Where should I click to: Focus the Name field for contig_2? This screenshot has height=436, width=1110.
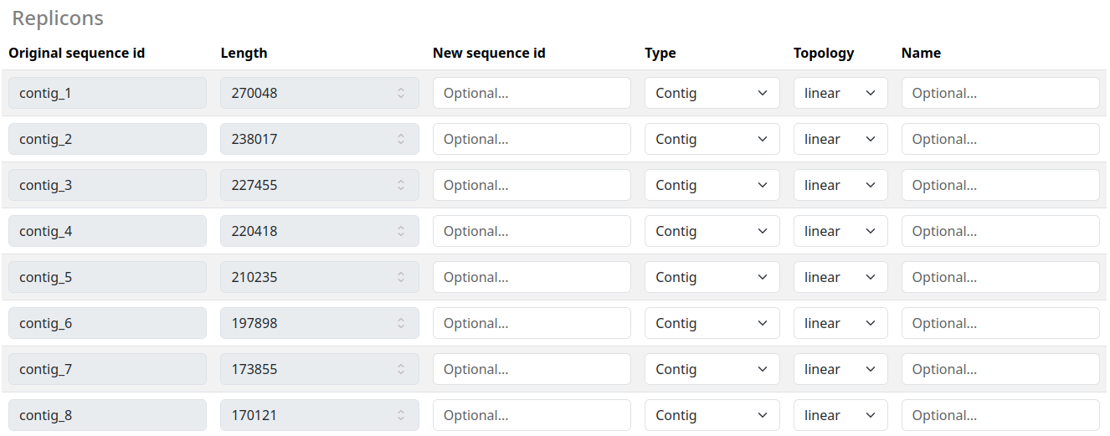coord(1000,139)
